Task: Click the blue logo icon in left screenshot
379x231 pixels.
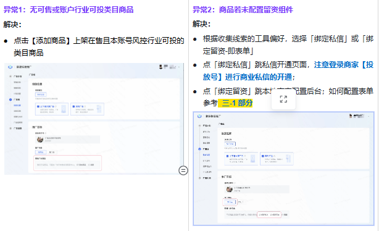Action: tap(10, 67)
